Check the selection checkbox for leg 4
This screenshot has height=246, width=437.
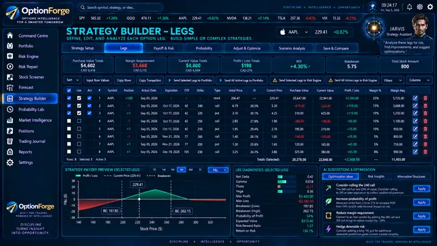click(69, 121)
